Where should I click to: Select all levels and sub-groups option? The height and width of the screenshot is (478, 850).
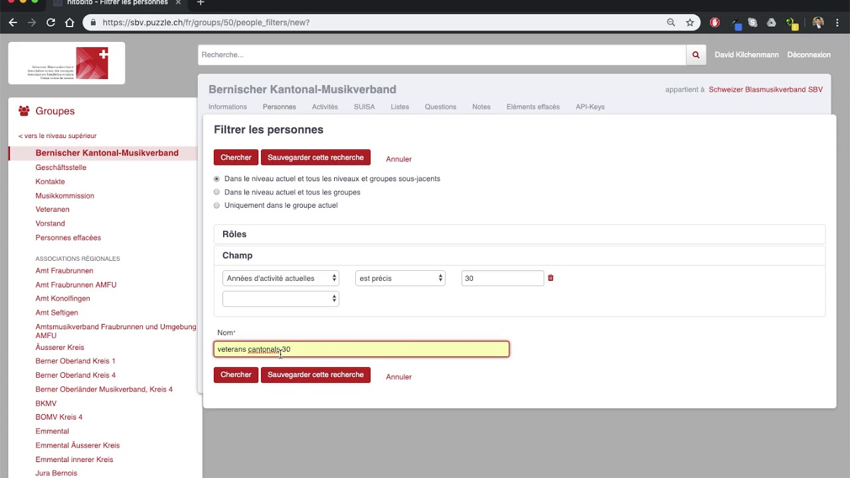(216, 179)
